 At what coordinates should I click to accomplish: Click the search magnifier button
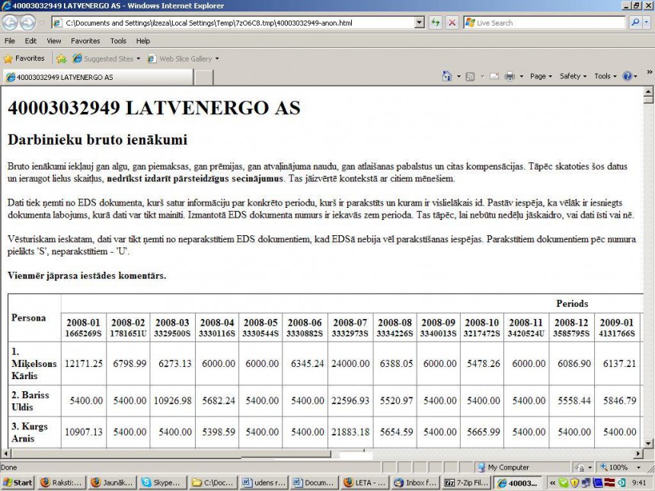coord(633,23)
